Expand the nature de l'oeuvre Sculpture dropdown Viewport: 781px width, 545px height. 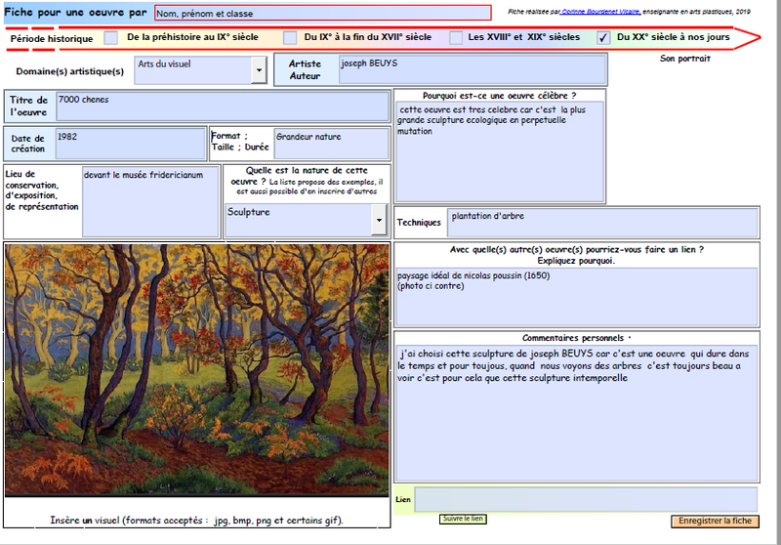[379, 221]
